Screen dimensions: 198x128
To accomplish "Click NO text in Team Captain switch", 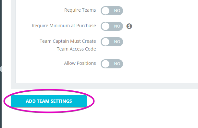I will point(117,42).
